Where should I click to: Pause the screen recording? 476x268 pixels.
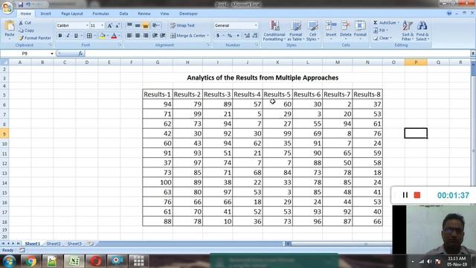tap(405, 195)
